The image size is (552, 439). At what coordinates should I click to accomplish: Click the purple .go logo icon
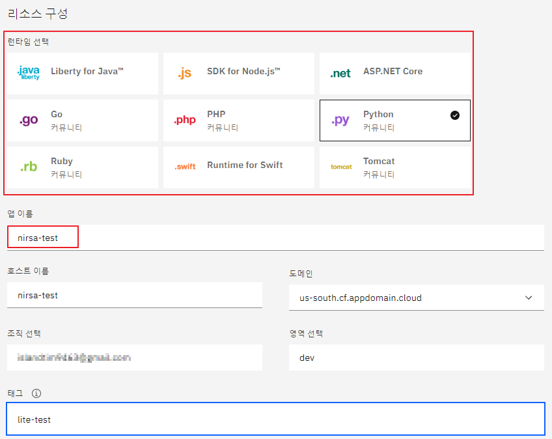coord(29,120)
